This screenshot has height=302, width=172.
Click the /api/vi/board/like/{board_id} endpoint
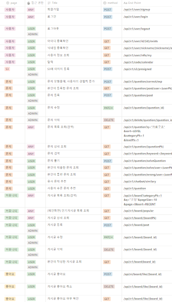(x=143, y=274)
